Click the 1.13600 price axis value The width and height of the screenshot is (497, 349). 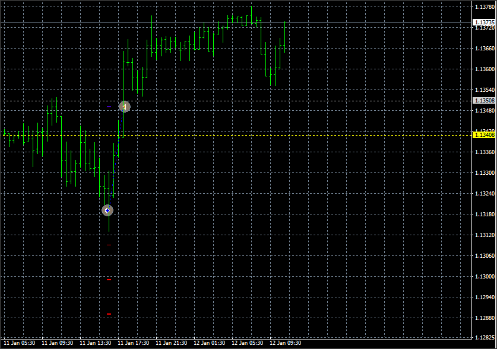tap(485, 69)
